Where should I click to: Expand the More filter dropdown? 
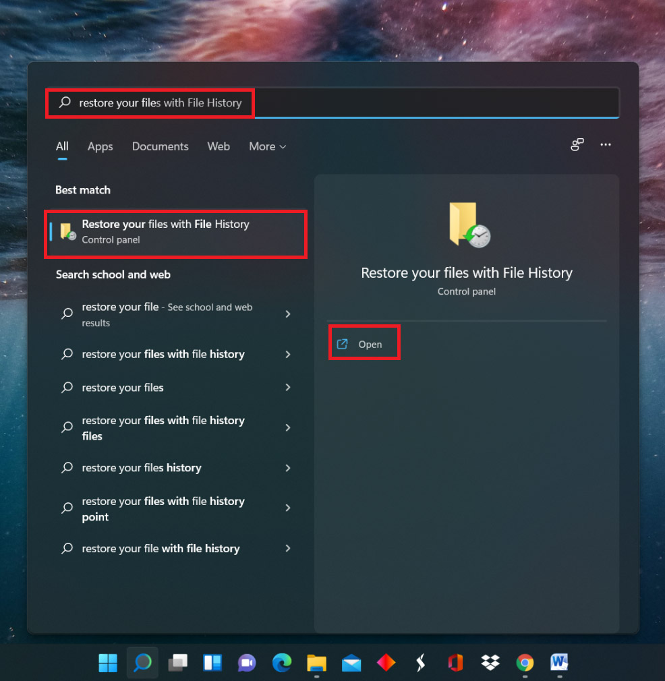[x=267, y=146]
